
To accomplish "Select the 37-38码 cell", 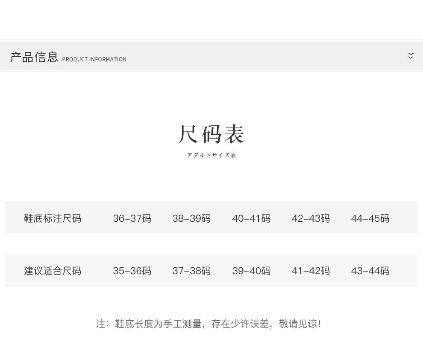I will [x=191, y=271].
